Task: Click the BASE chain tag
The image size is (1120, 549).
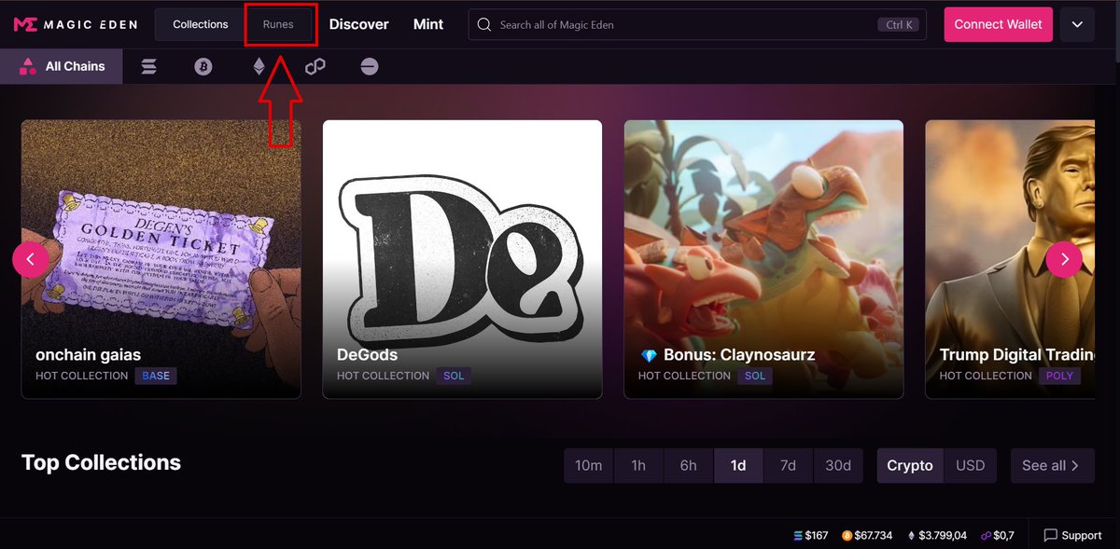Action: click(156, 376)
